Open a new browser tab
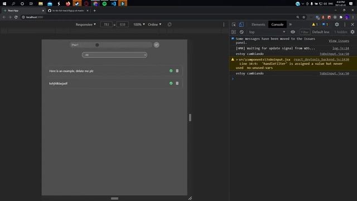This screenshot has width=357, height=201. 94,11
